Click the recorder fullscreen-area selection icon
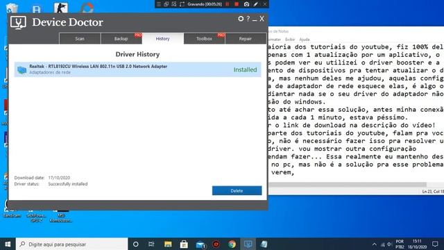 [x=182, y=4]
